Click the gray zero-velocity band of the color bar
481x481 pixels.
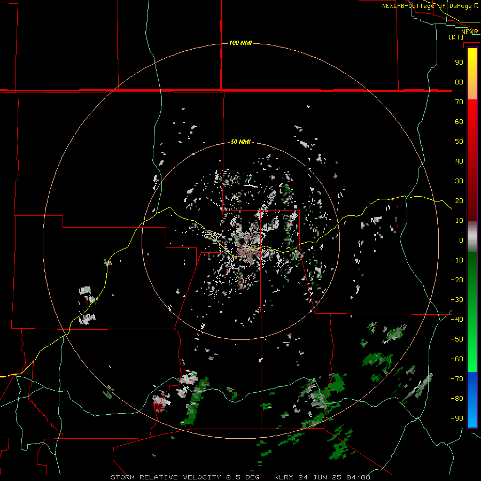472,237
